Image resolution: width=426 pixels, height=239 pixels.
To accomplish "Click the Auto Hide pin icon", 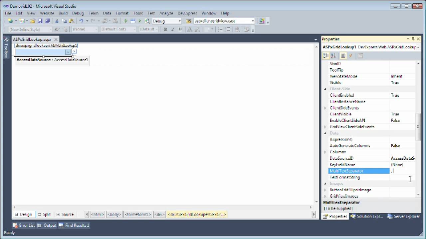I will (x=413, y=39).
